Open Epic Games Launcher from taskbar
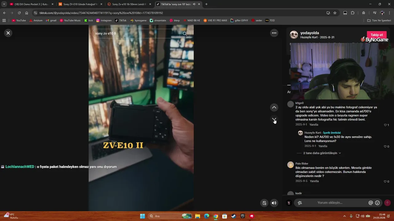The image size is (394, 221). click(x=243, y=216)
